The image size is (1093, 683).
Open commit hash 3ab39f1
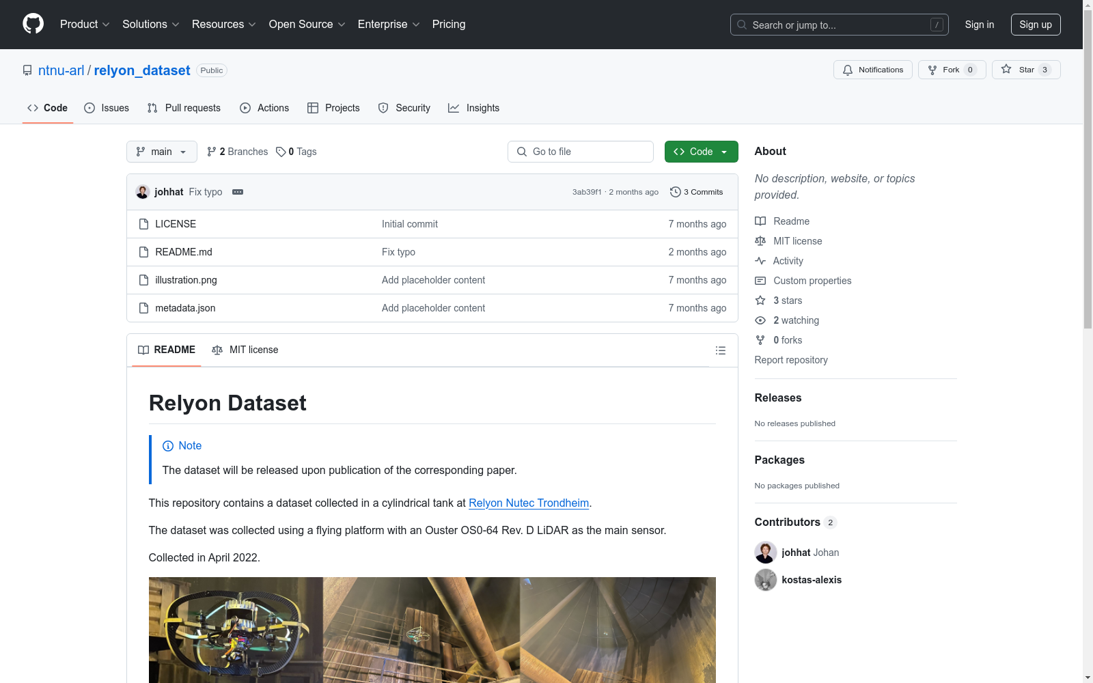coord(587,192)
